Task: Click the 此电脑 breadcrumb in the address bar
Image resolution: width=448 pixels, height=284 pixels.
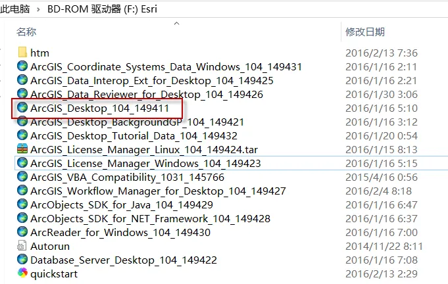Action: (x=15, y=9)
